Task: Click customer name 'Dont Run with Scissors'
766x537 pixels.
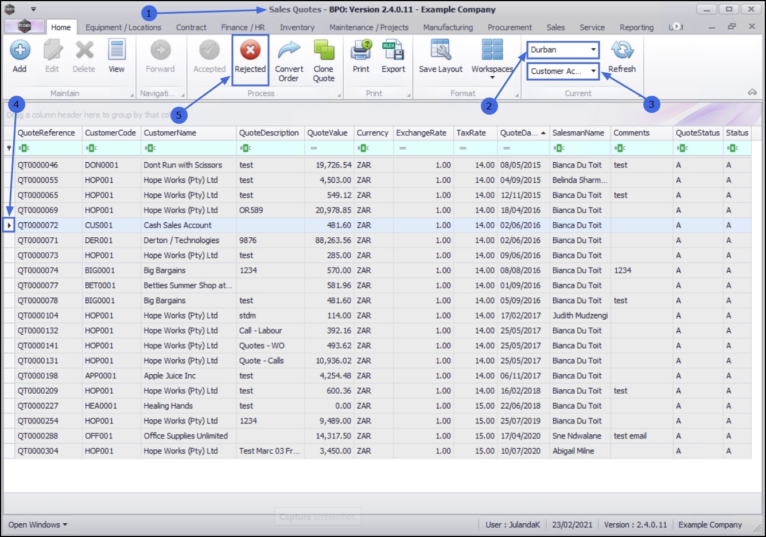Action: [x=183, y=165]
